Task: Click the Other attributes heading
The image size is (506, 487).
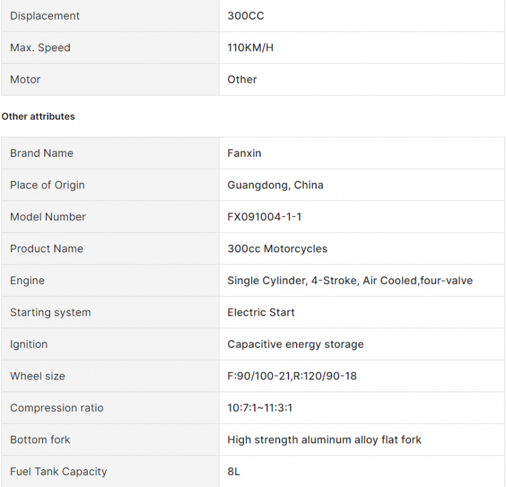Action: [x=38, y=116]
